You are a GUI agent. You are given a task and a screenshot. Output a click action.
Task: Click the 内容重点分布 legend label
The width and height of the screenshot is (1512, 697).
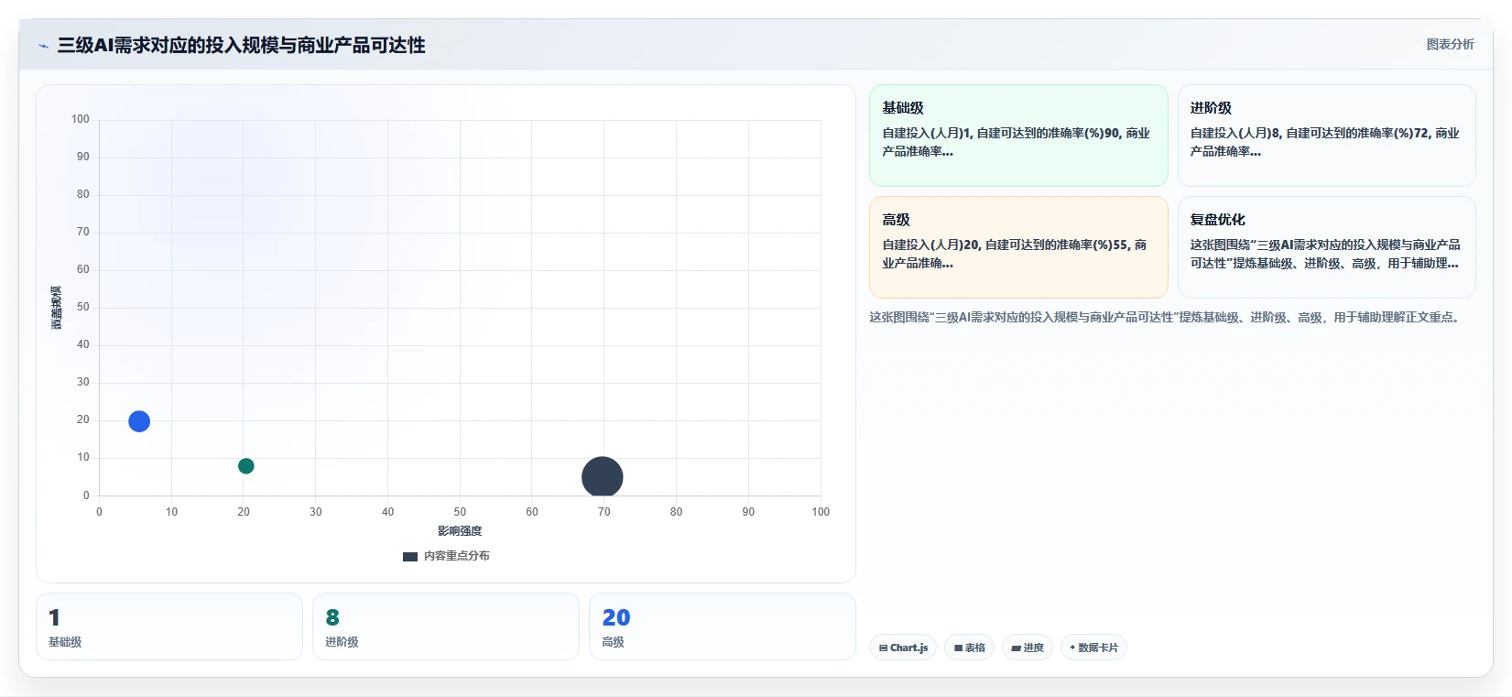pyautogui.click(x=456, y=556)
